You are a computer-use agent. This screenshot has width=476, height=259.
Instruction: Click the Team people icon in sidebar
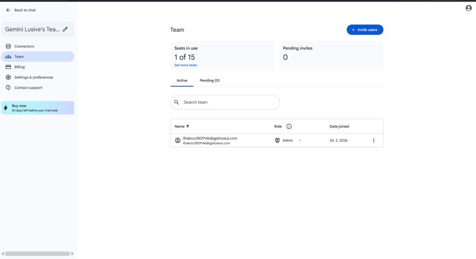(8, 57)
